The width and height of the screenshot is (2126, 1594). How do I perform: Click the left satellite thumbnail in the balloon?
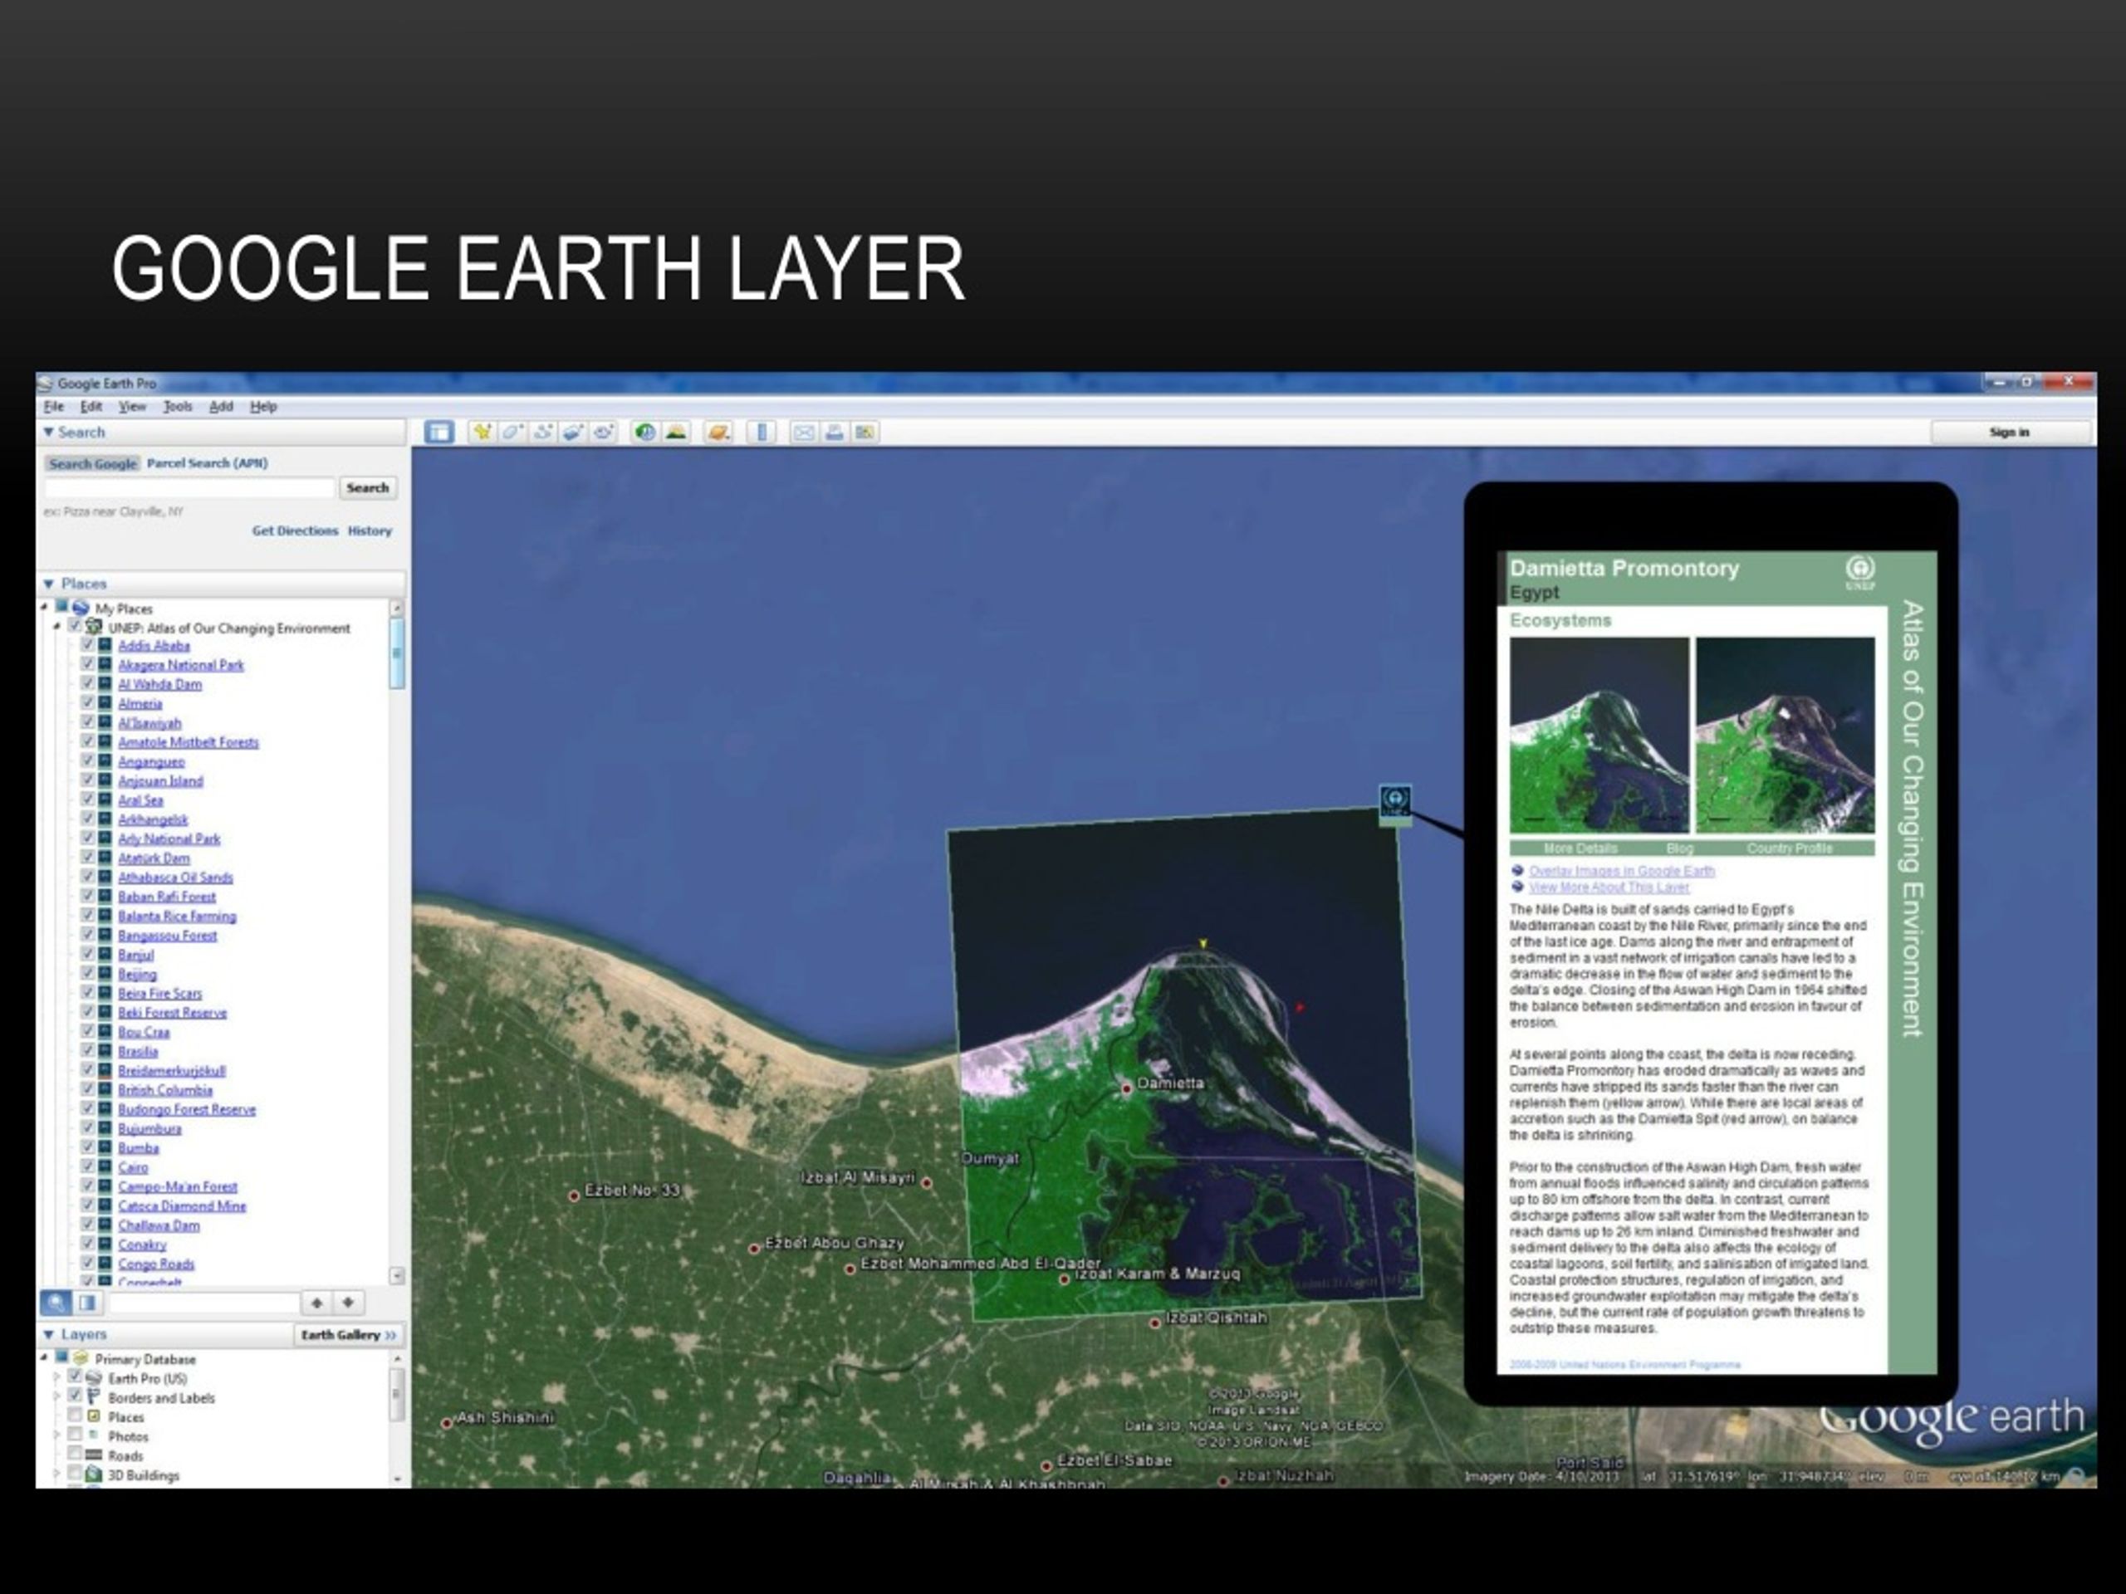point(1599,735)
